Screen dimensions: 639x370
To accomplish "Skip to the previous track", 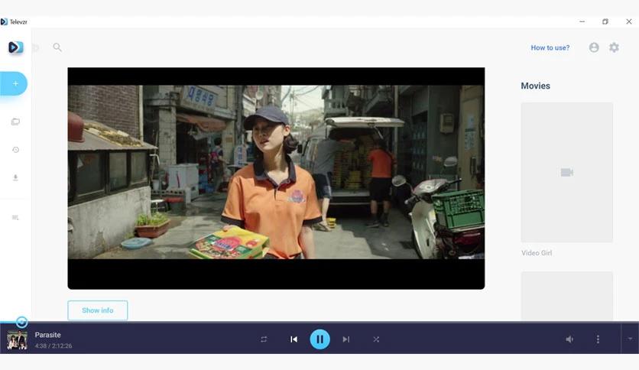I will [294, 339].
